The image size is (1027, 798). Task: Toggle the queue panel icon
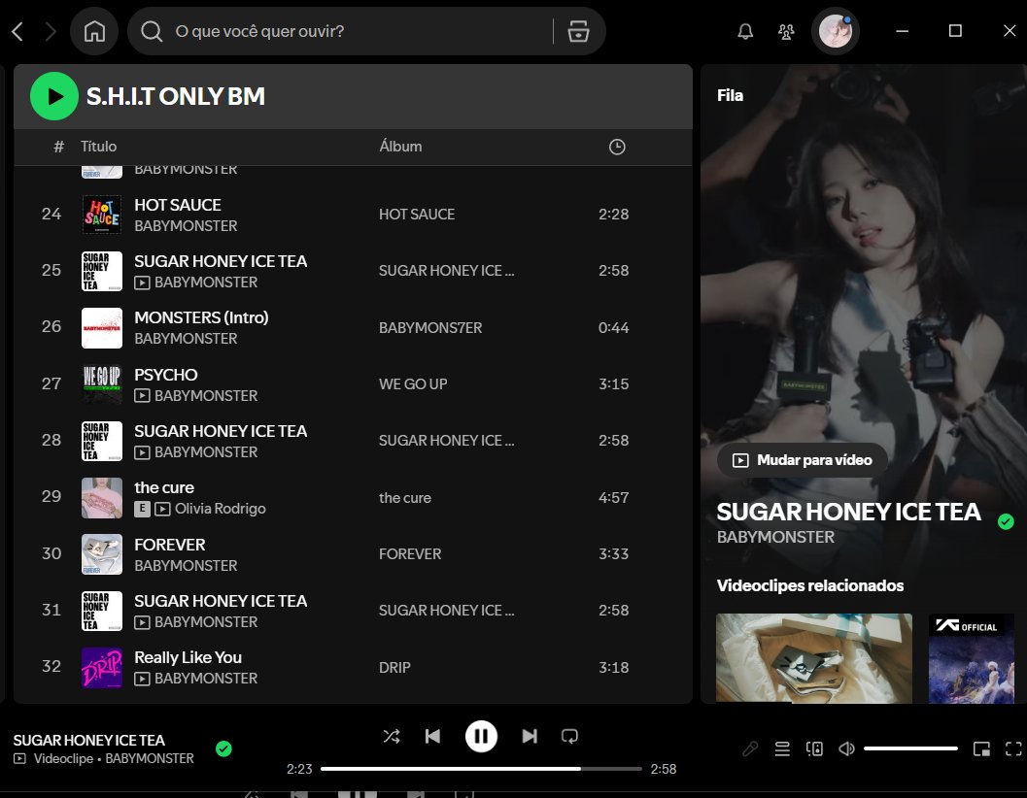pos(782,748)
